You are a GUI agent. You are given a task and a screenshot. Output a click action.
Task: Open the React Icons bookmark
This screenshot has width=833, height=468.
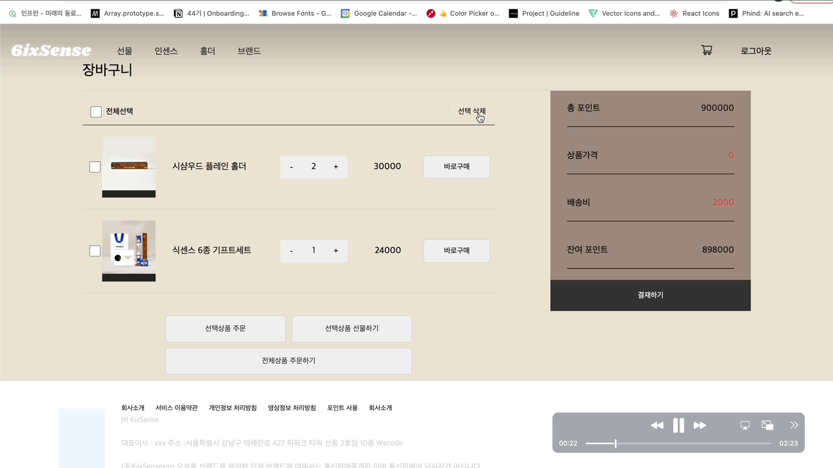[694, 13]
